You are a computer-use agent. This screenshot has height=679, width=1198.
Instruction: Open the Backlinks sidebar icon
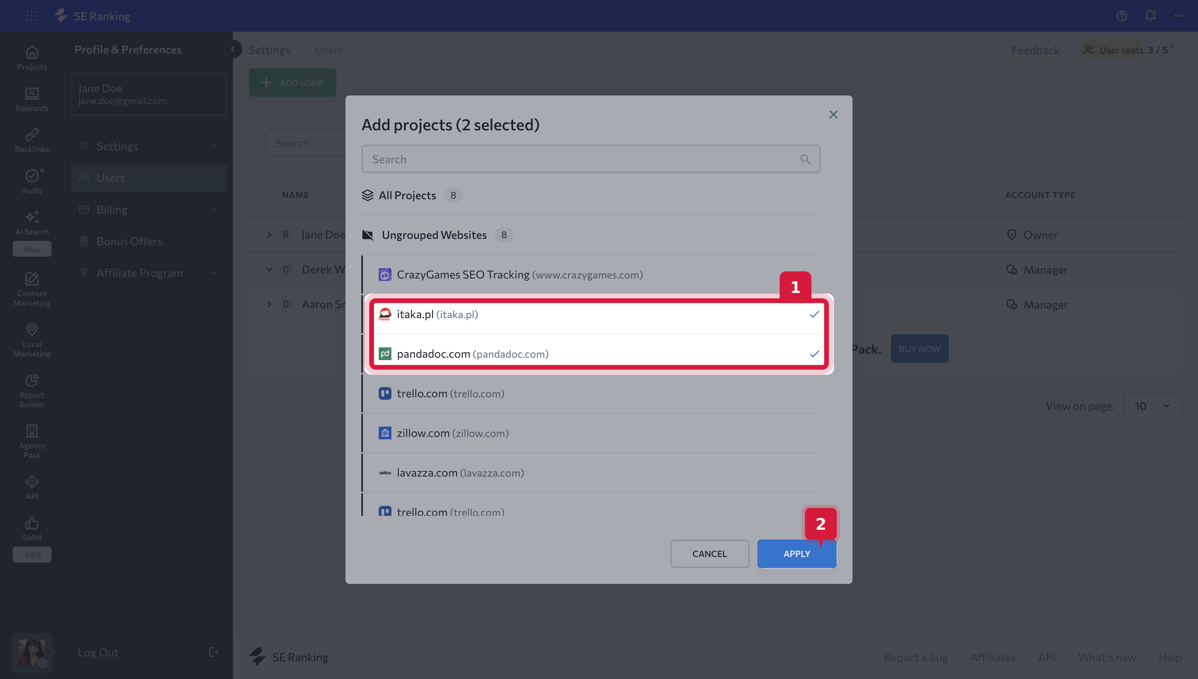click(32, 140)
